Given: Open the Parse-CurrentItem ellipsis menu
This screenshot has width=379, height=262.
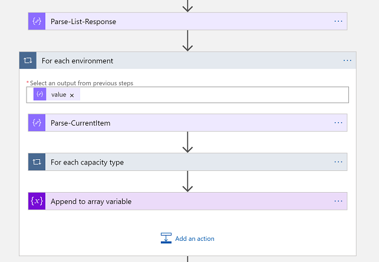Looking at the screenshot, I should coord(338,123).
